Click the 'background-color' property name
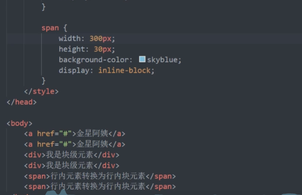 pos(94,60)
